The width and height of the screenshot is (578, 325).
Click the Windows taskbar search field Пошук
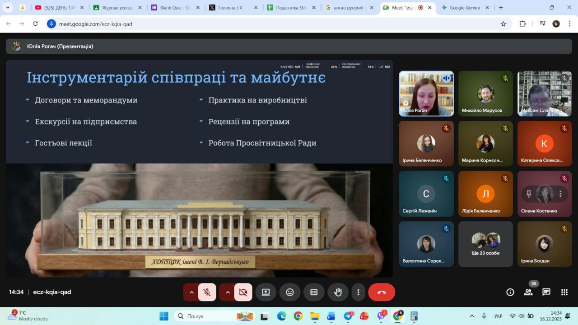(x=208, y=316)
